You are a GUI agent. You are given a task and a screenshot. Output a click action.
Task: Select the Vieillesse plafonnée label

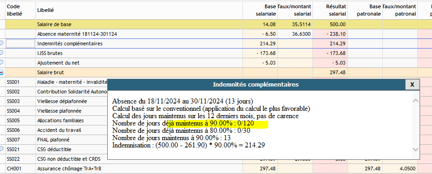[59, 111]
